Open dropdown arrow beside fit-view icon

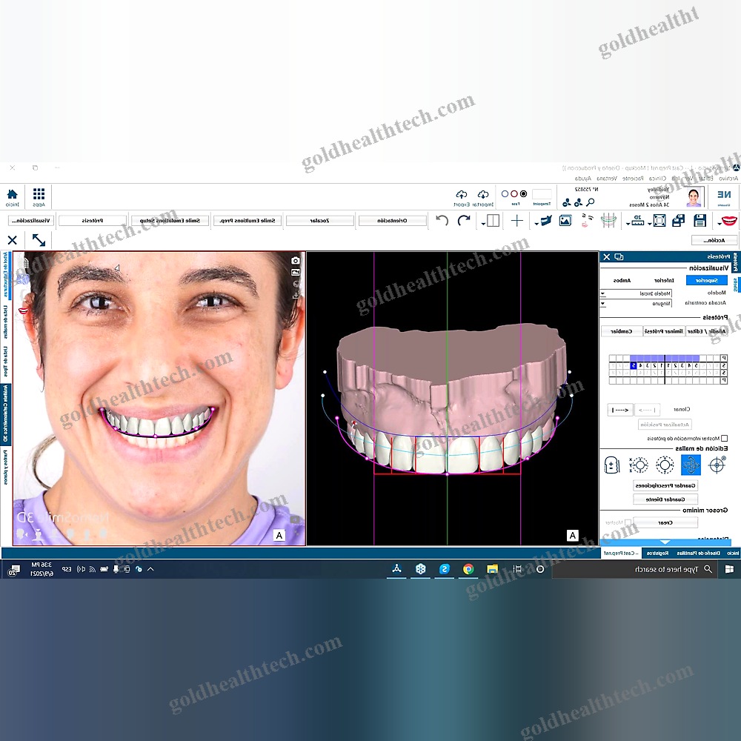(650, 224)
